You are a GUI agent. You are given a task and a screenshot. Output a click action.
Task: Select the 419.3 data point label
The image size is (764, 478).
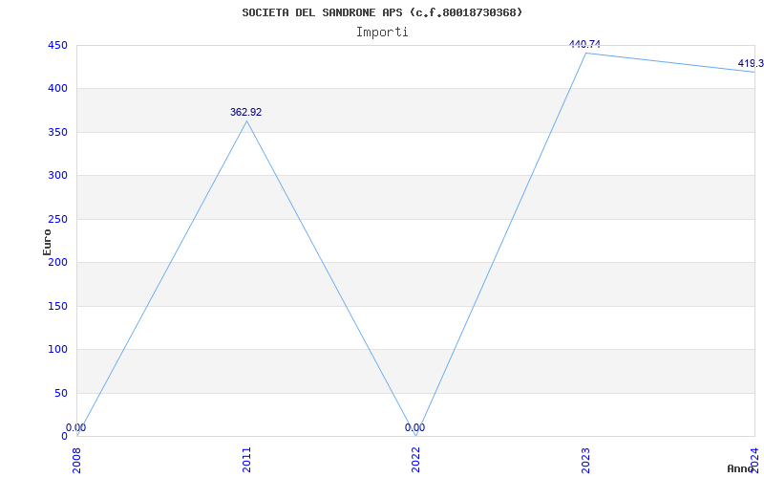tap(751, 63)
